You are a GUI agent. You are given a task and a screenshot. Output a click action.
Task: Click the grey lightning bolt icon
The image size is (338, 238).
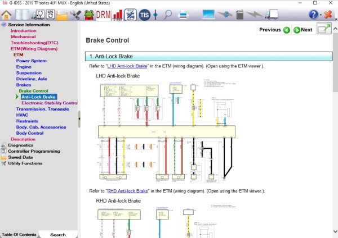255,15
